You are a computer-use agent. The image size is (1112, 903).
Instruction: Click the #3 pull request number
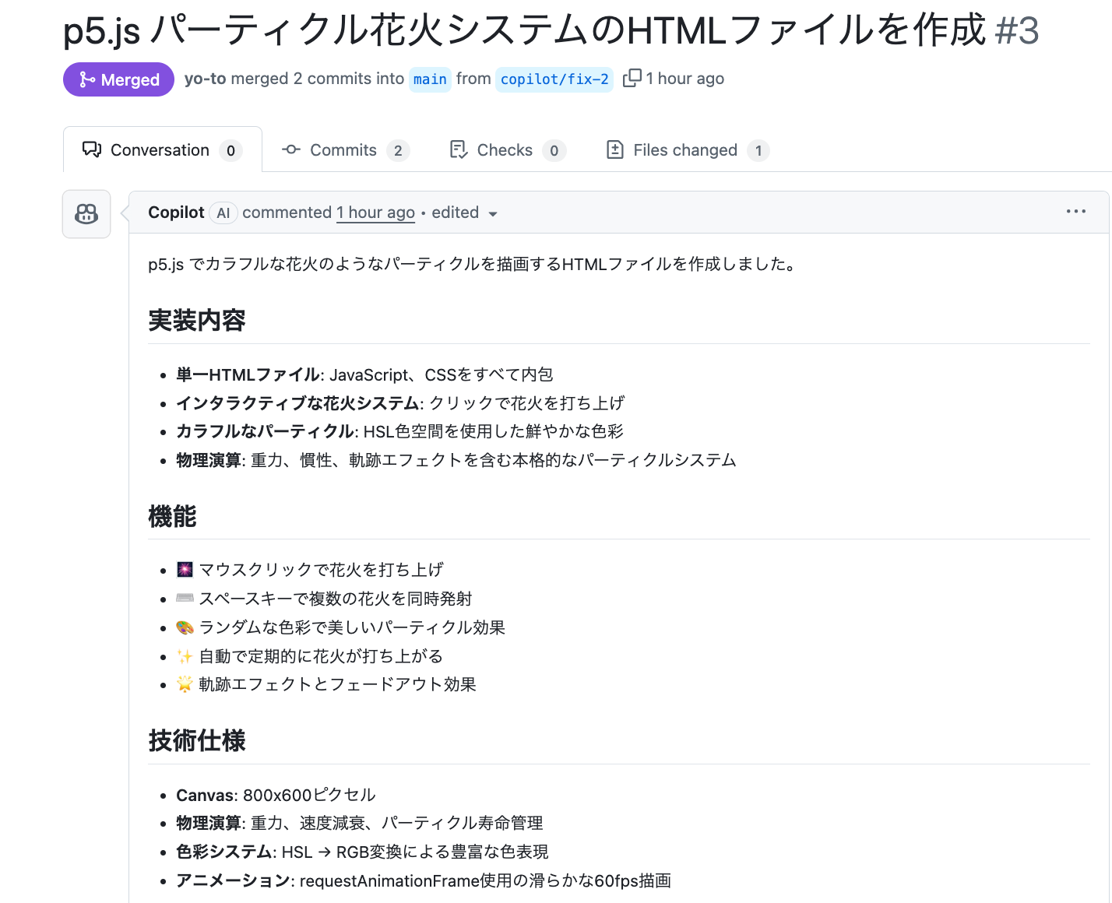coord(1017,30)
